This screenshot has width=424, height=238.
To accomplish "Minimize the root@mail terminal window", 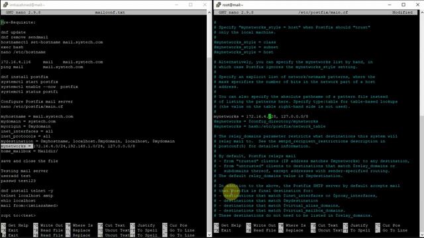I will click(x=390, y=5).
